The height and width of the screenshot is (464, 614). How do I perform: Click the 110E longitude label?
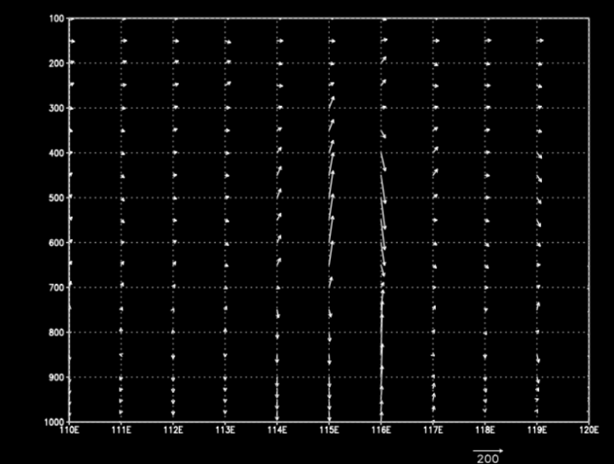tap(70, 429)
